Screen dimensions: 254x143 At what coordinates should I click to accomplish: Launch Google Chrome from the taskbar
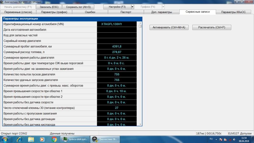pyautogui.click(x=54, y=139)
